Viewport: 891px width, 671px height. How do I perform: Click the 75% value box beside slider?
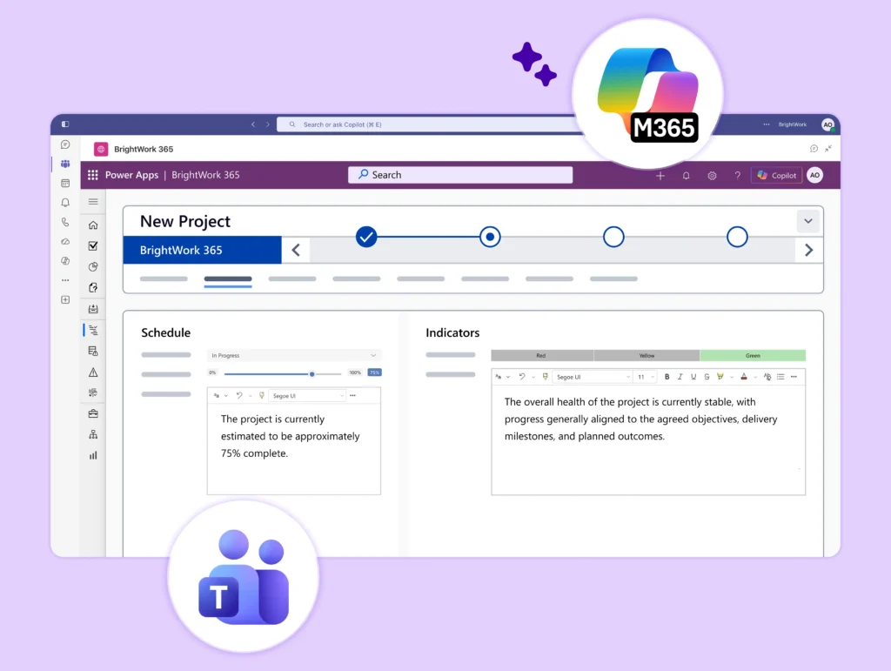tap(374, 372)
